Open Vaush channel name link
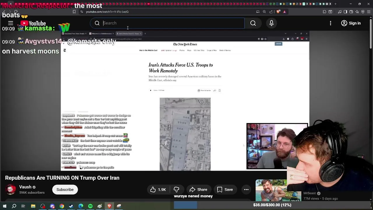Viewport: 373px width, 210px height. [25, 187]
